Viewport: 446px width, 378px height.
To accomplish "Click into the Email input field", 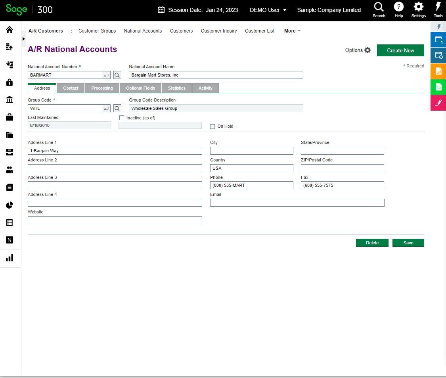I will click(x=297, y=203).
